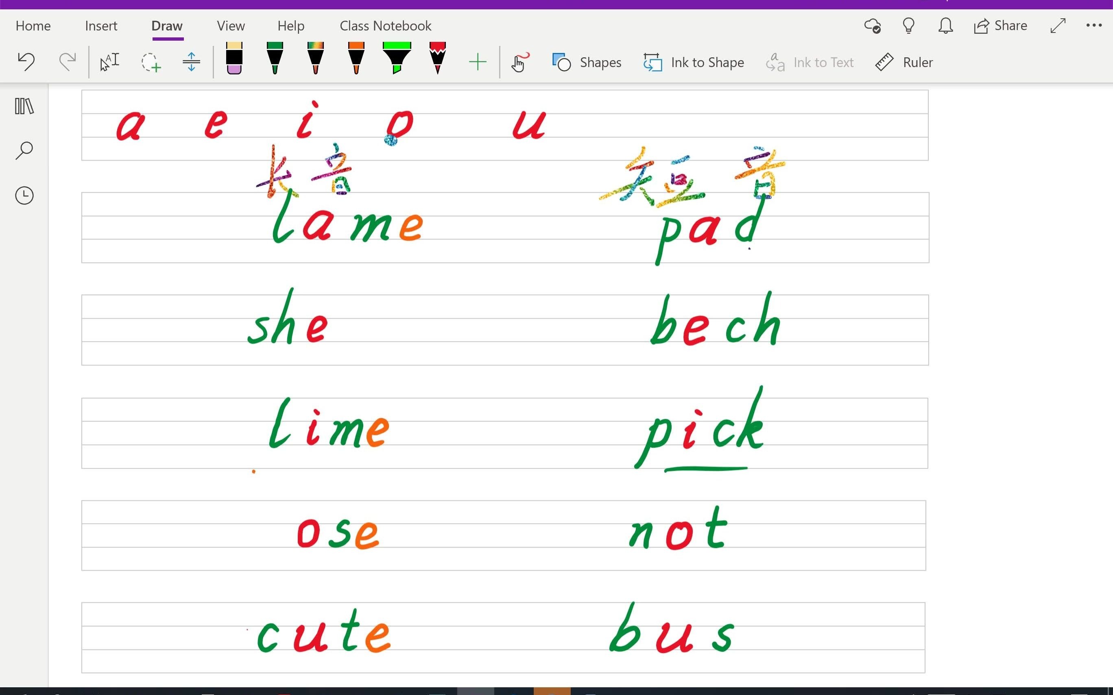
Task: Click the search sidebar icon
Action: pyautogui.click(x=23, y=150)
